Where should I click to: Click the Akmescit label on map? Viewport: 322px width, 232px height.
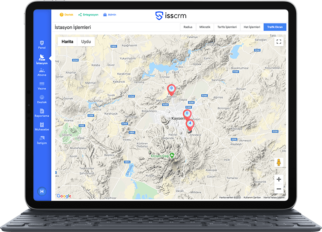tap(245, 141)
